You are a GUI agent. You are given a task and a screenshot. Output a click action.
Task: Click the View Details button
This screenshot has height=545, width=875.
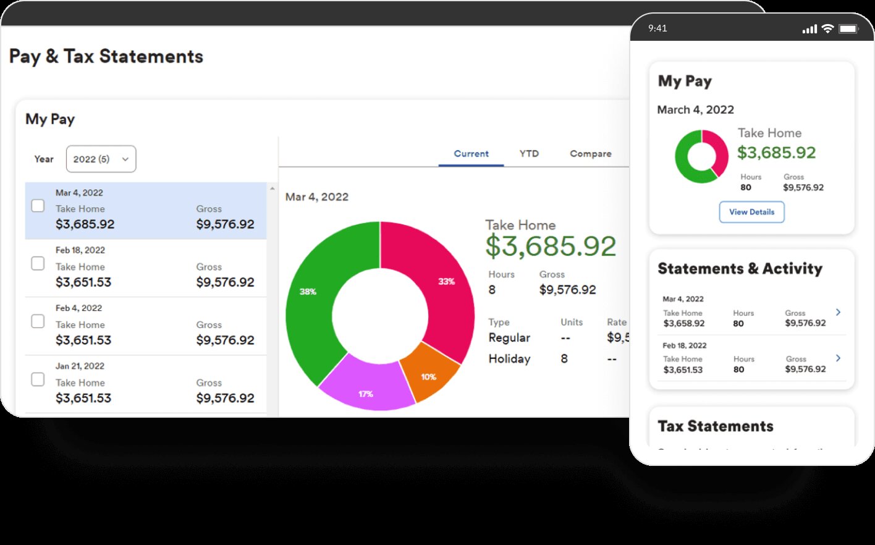coord(751,212)
